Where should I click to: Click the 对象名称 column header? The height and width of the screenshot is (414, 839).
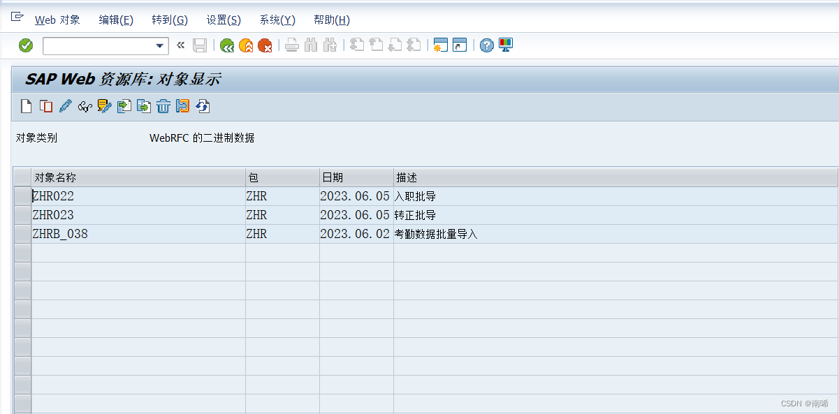[x=138, y=177]
